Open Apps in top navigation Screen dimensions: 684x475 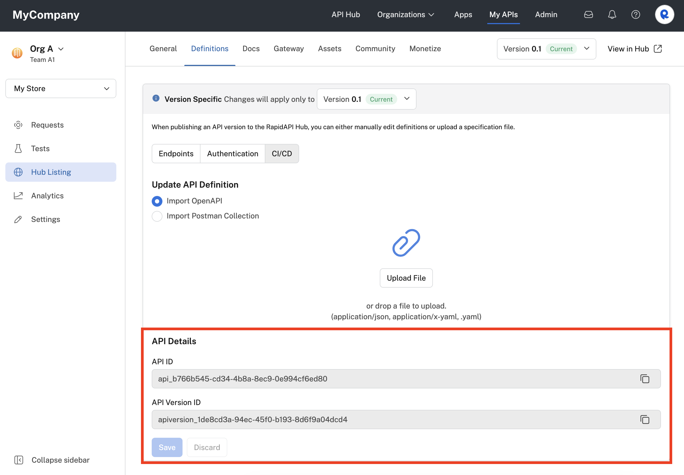pyautogui.click(x=463, y=14)
